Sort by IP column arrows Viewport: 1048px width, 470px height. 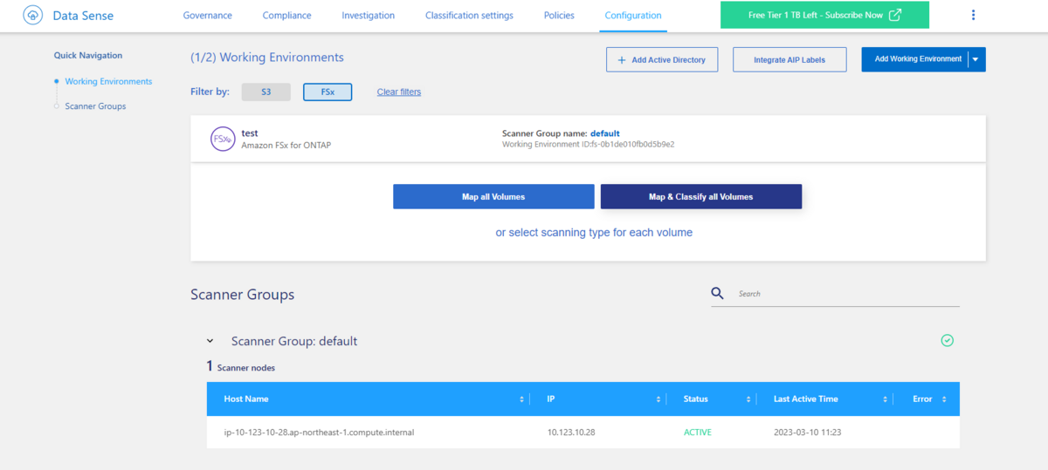click(x=658, y=399)
